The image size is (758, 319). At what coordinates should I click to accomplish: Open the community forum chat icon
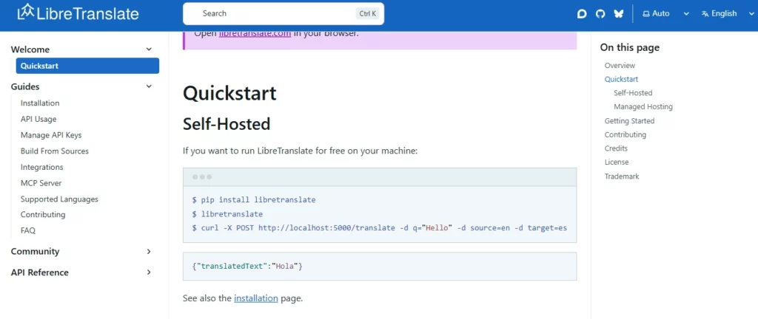[x=582, y=14]
